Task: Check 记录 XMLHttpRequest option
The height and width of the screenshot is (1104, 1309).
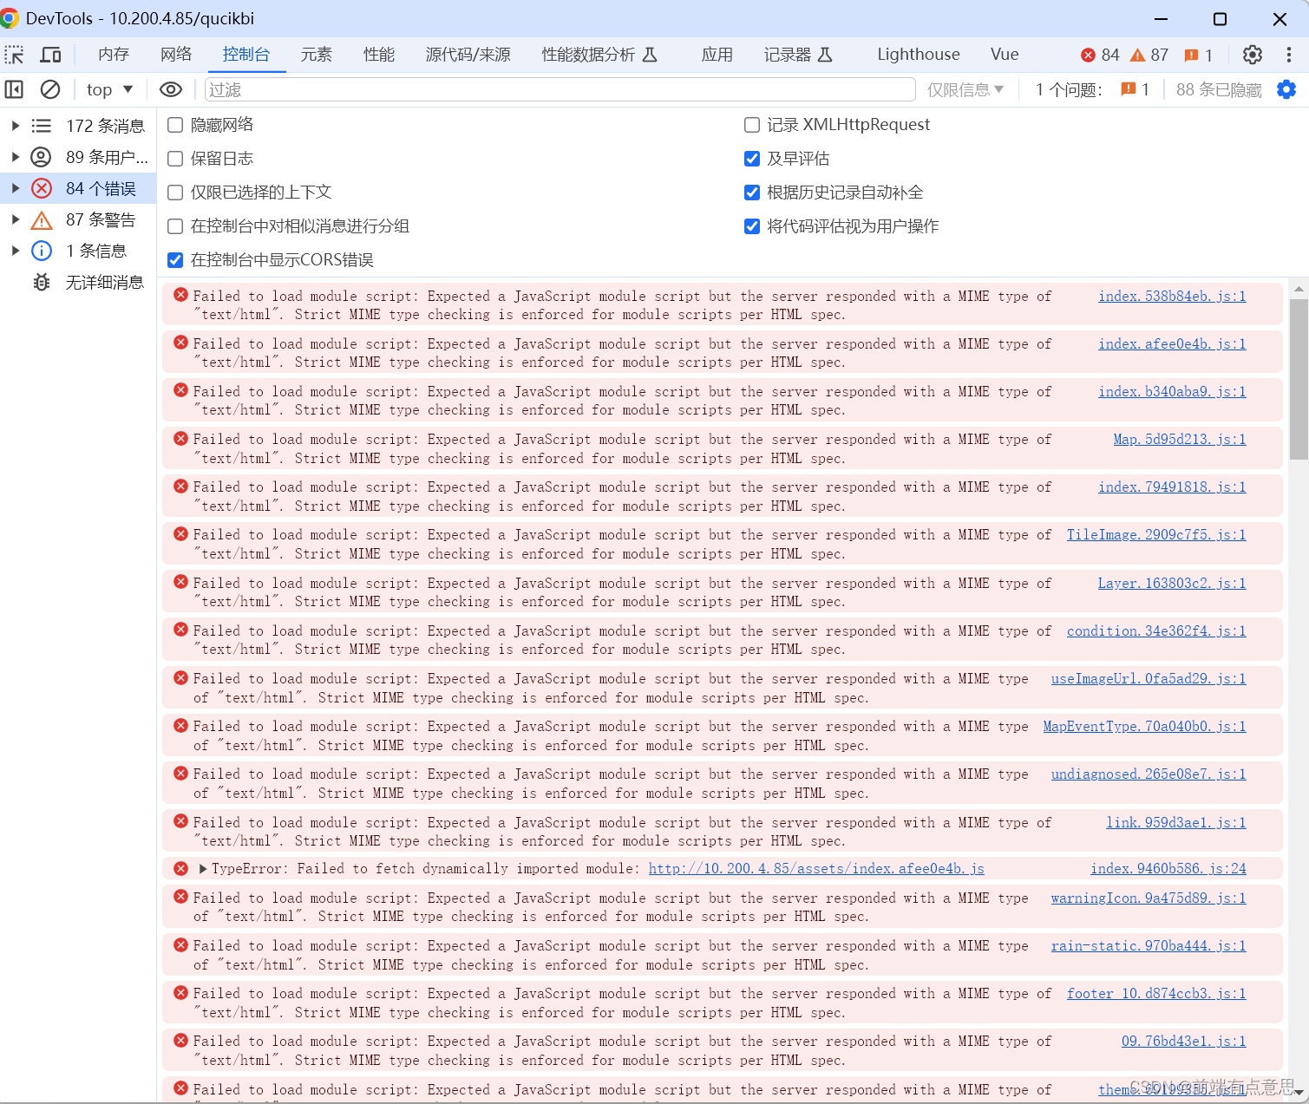Action: (752, 125)
